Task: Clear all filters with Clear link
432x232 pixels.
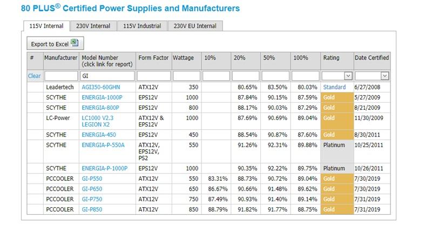Action: (34, 76)
